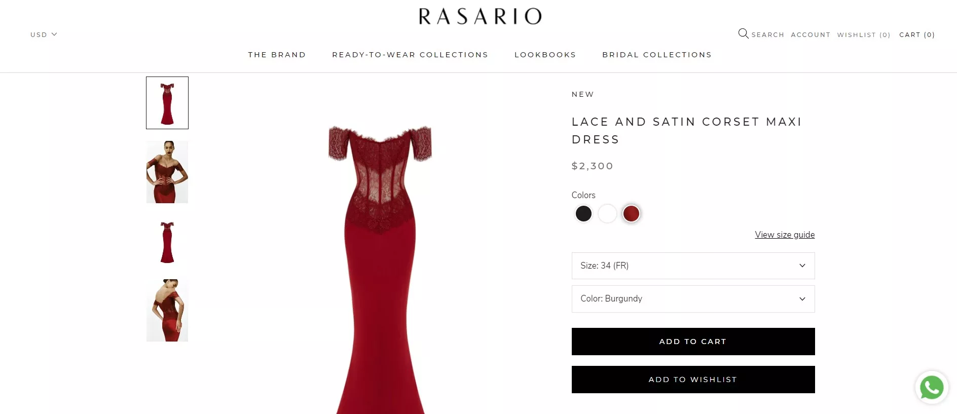Go to Account page
Viewport: 957px width, 414px height.
point(811,34)
